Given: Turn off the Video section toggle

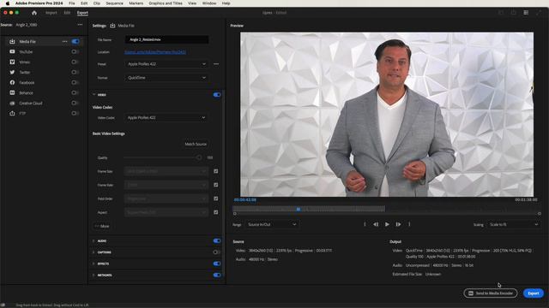Looking at the screenshot, I should pyautogui.click(x=217, y=95).
